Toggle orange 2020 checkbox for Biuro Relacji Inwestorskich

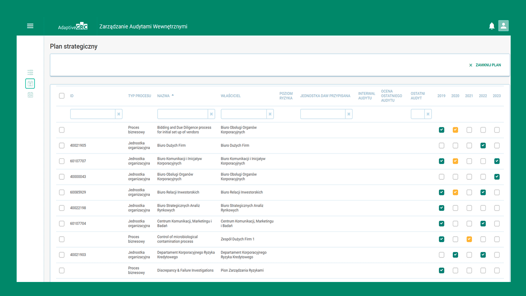point(455,193)
